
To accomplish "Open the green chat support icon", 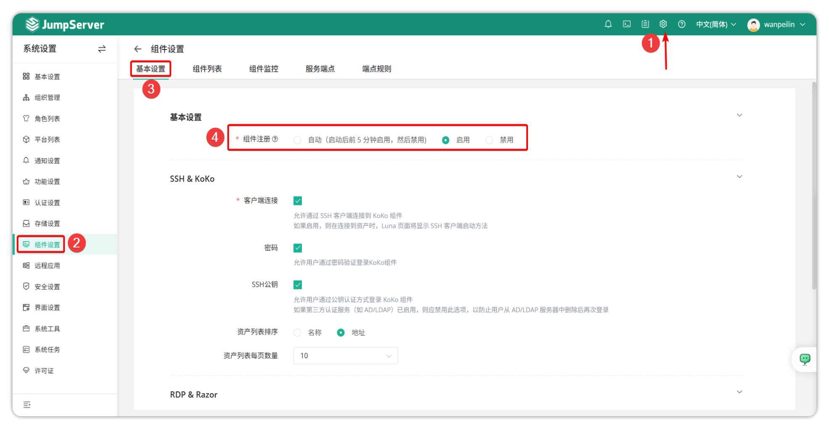I will click(x=805, y=359).
